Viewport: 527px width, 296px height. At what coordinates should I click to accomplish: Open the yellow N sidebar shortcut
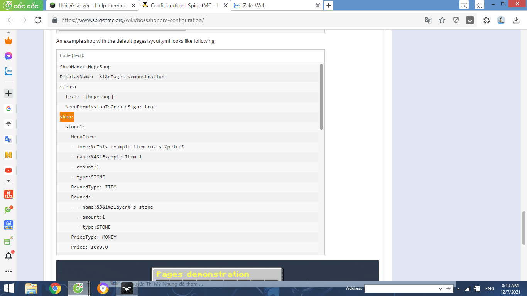pyautogui.click(x=8, y=155)
